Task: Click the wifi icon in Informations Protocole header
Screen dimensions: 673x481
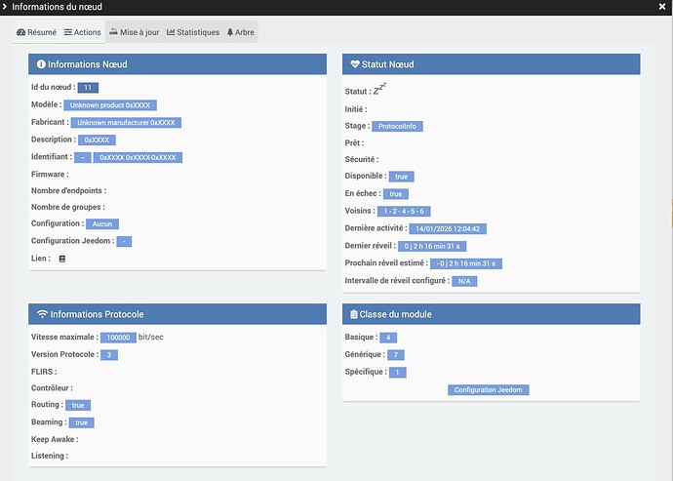Action: point(42,314)
